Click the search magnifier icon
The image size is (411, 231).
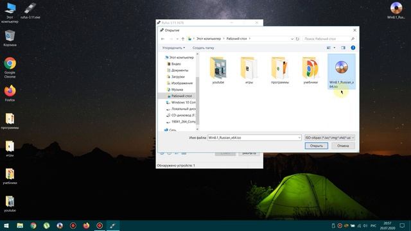(x=353, y=38)
